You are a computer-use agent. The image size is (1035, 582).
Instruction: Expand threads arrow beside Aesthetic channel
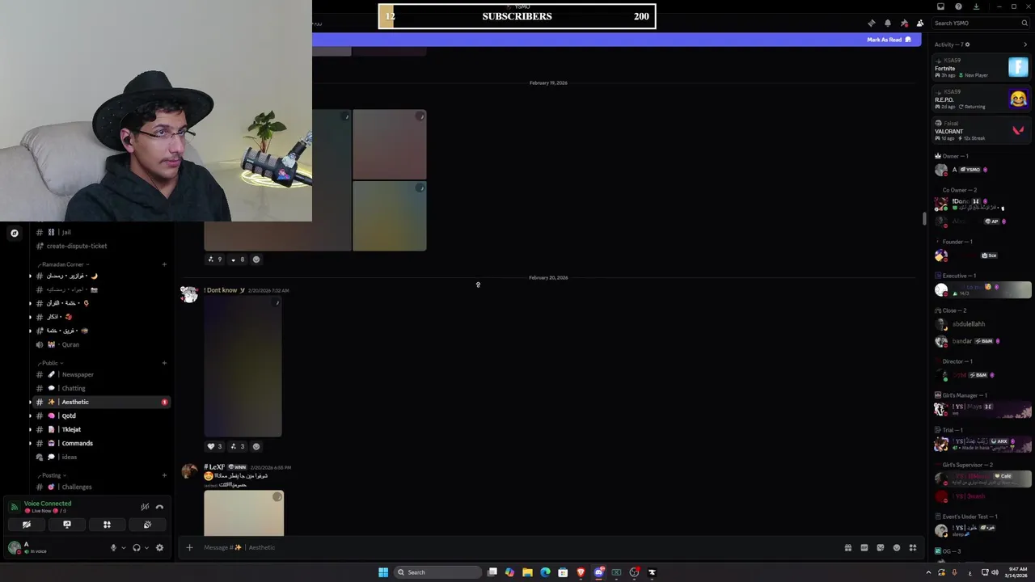pyautogui.click(x=30, y=402)
